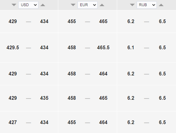The width and height of the screenshot is (176, 133).
Task: Select the third row 464 EUR sell rate
Action: (x=103, y=74)
